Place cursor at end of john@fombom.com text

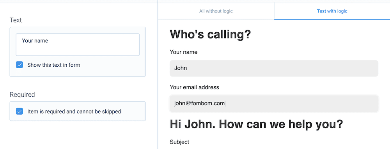coord(225,103)
